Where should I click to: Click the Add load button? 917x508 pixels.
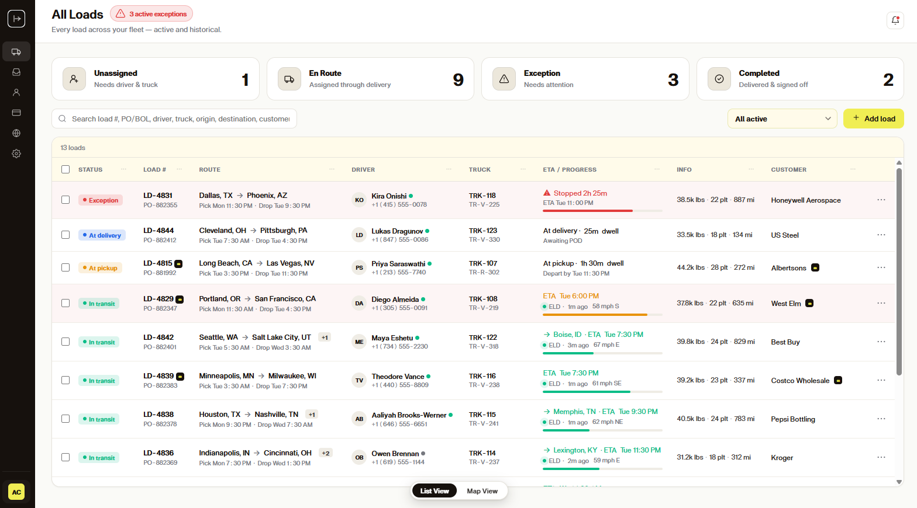(874, 119)
